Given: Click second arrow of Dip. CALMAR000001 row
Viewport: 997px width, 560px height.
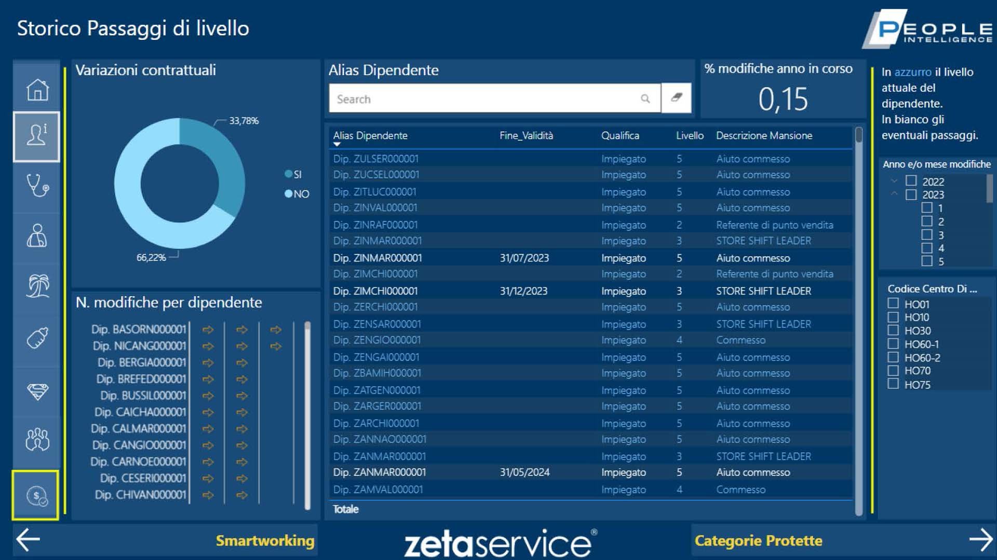Looking at the screenshot, I should pos(242,429).
